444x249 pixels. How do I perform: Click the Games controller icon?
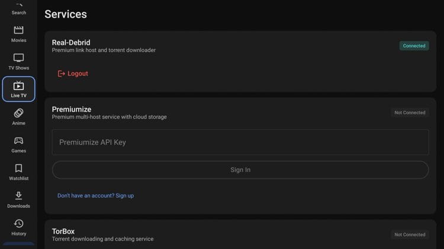pos(18,144)
